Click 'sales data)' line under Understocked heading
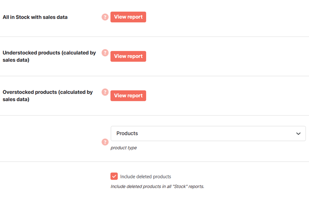 click(16, 60)
